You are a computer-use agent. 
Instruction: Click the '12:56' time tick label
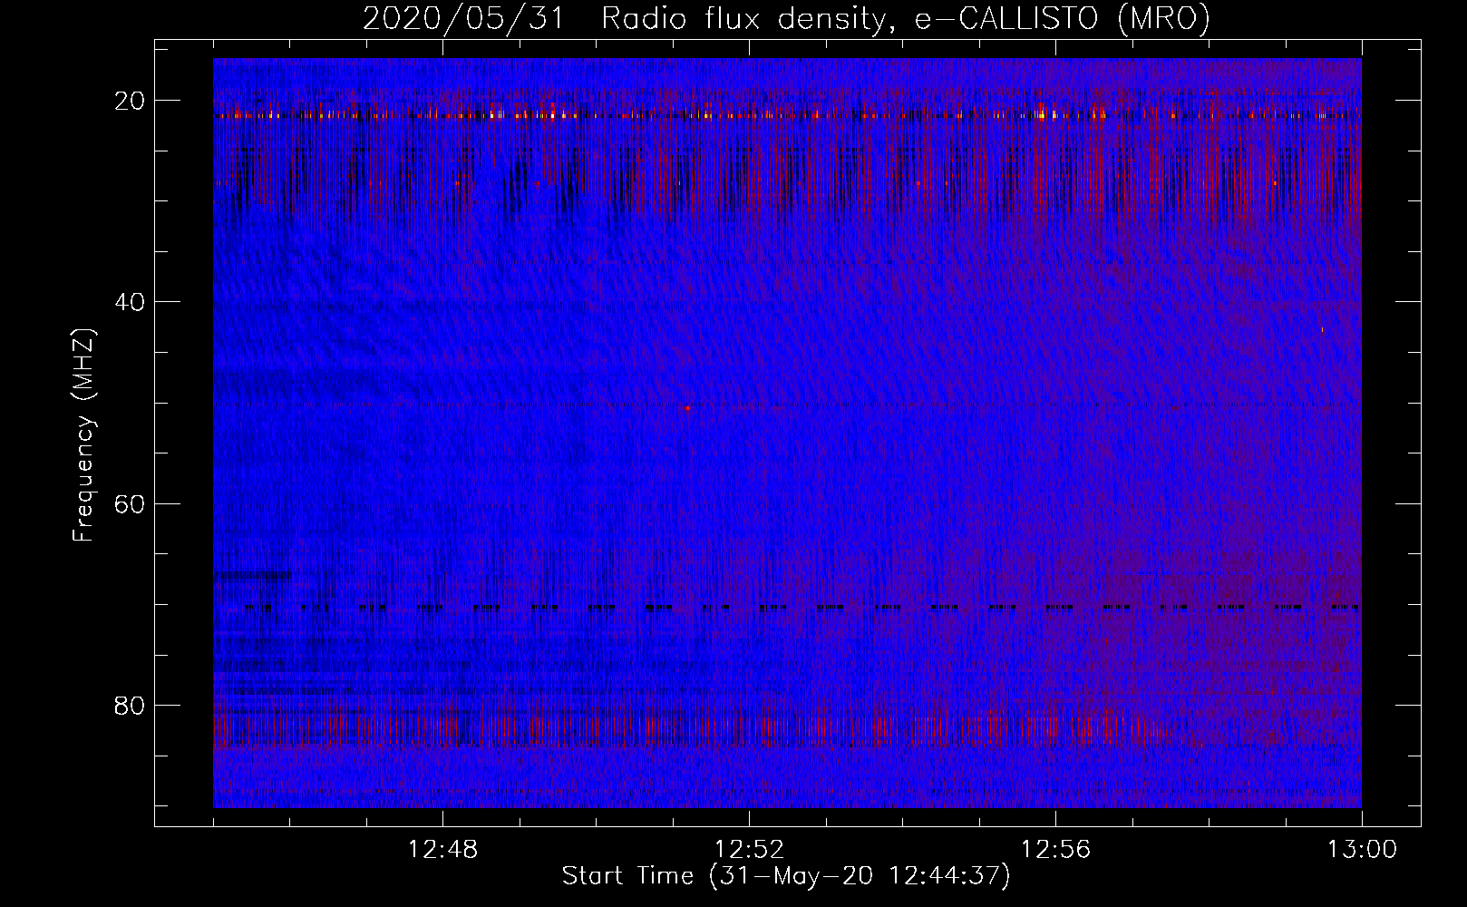(1055, 850)
